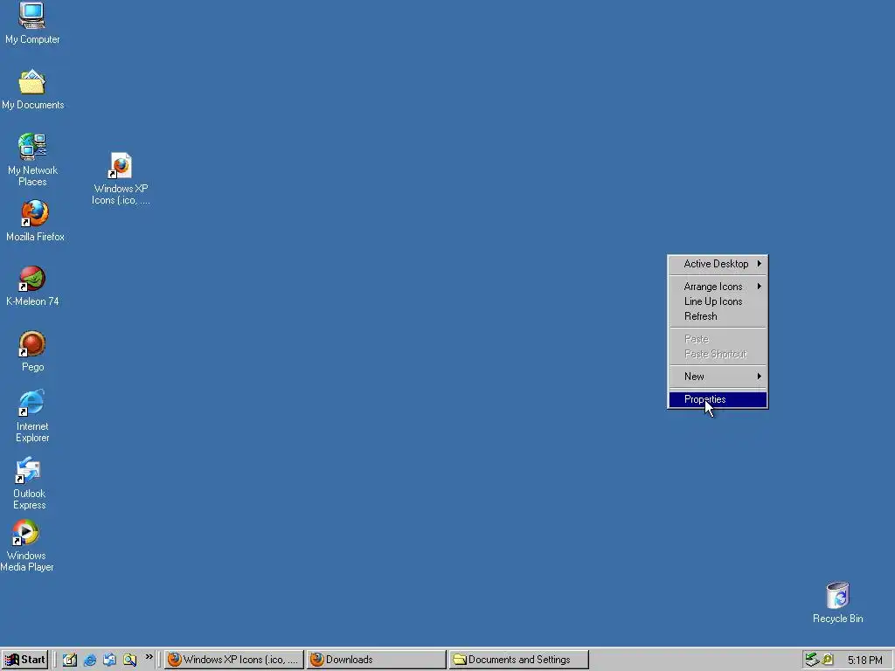The image size is (895, 671).
Task: Click the yellow key tray icon
Action: pyautogui.click(x=827, y=660)
